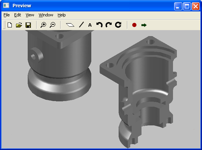Open the Help menu

pos(62,15)
